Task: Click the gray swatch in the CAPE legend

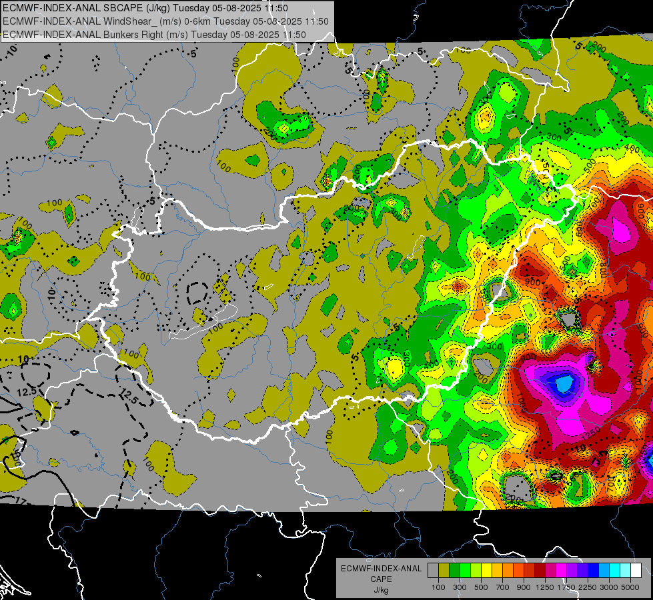Action: coord(433,571)
